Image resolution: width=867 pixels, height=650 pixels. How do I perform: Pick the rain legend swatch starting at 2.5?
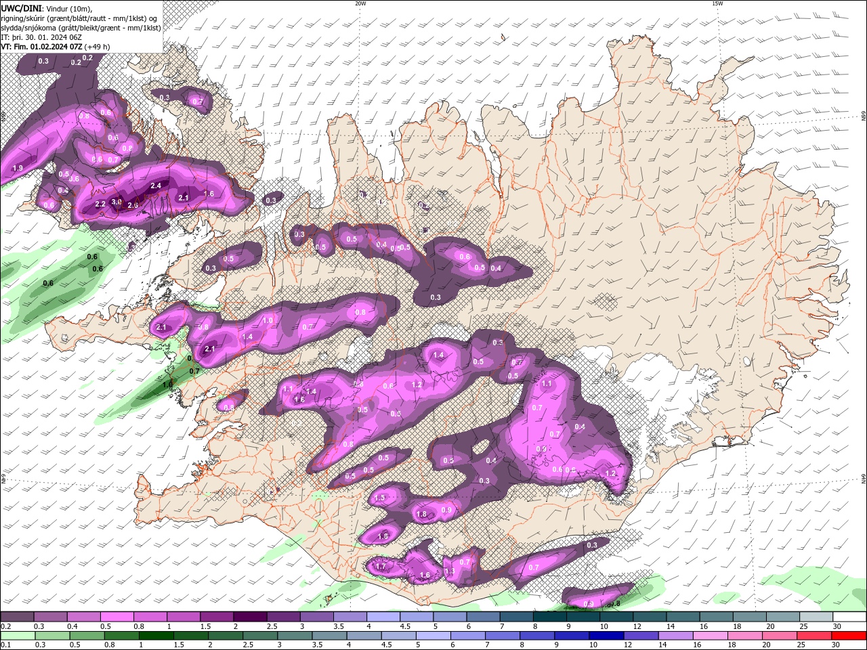pos(259,636)
